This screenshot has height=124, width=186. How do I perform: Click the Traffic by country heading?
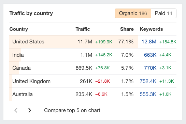(31, 13)
